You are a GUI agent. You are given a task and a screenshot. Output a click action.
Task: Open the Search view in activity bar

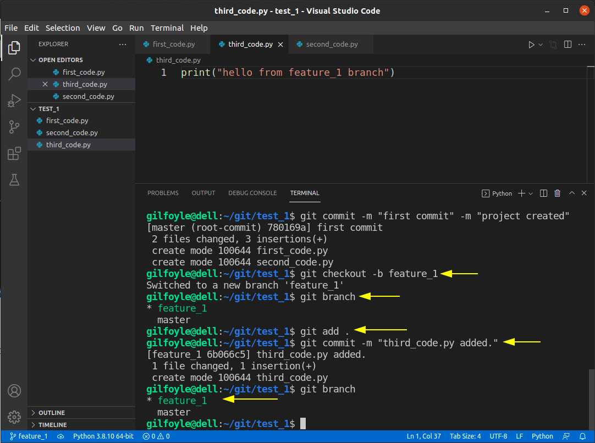coord(14,74)
